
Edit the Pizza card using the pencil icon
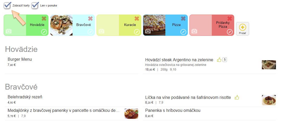[183, 32]
